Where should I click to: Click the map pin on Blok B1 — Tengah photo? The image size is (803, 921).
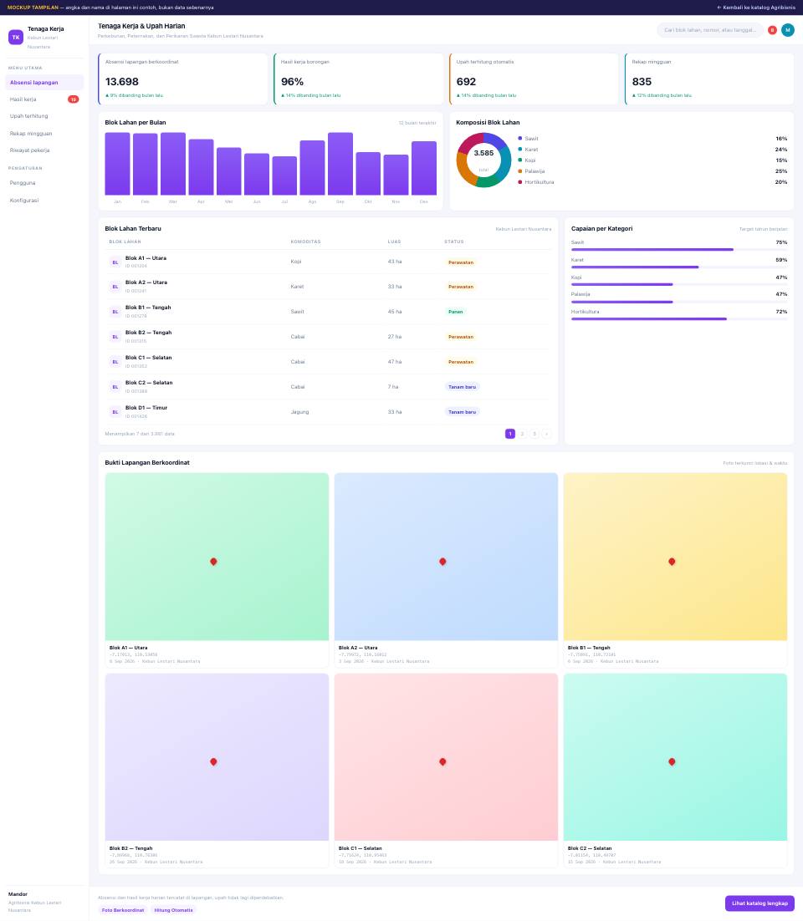(x=672, y=562)
